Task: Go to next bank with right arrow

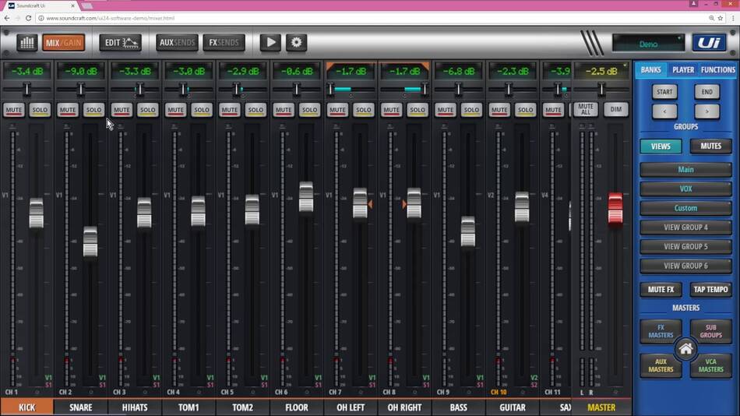Action: pos(707,111)
